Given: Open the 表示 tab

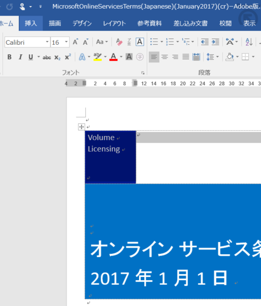Looking at the screenshot, I should pos(249,24).
